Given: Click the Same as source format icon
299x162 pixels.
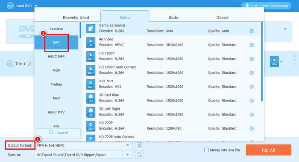Looking at the screenshot, I should (x=91, y=29).
